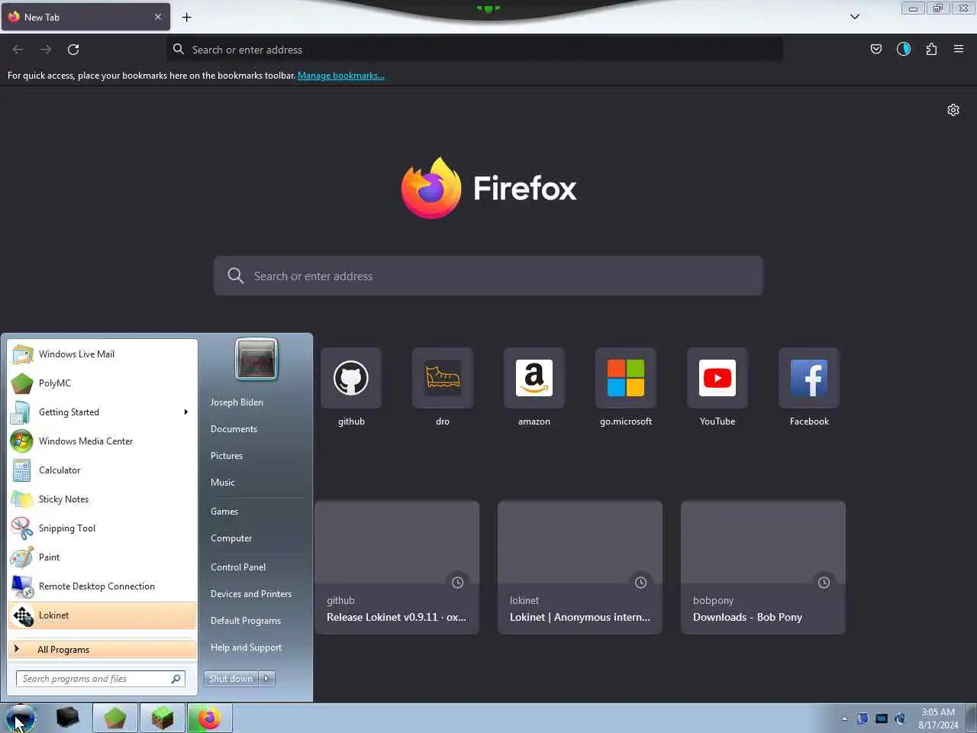Close the New Tab tab
The width and height of the screenshot is (977, 733).
(x=158, y=17)
